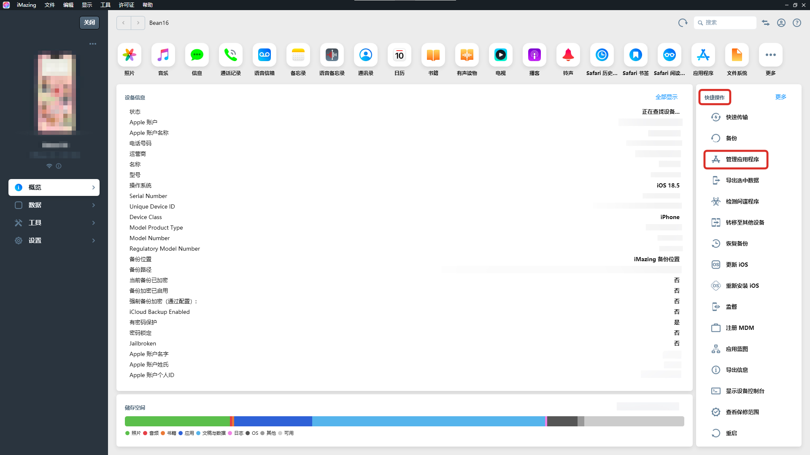Open the 日历 calendar icon
This screenshot has height=455, width=810.
coord(400,55)
